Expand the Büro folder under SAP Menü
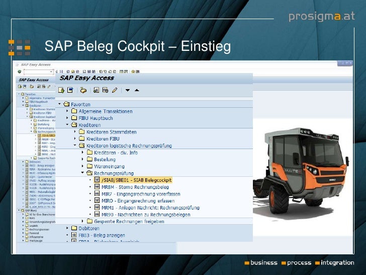Screen dimensions: 366x275 (x=23, y=218)
